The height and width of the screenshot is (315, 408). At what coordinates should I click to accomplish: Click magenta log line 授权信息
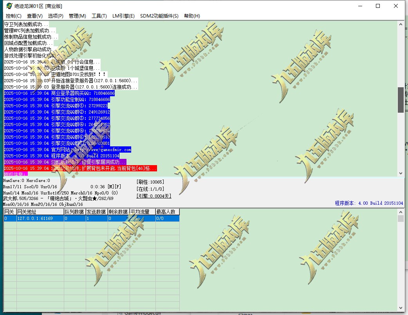[x=16, y=174]
